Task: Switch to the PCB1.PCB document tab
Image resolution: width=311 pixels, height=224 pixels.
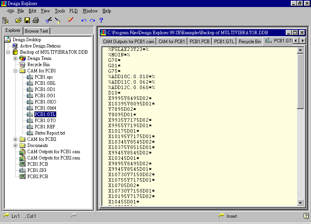Action: pyautogui.click(x=200, y=40)
